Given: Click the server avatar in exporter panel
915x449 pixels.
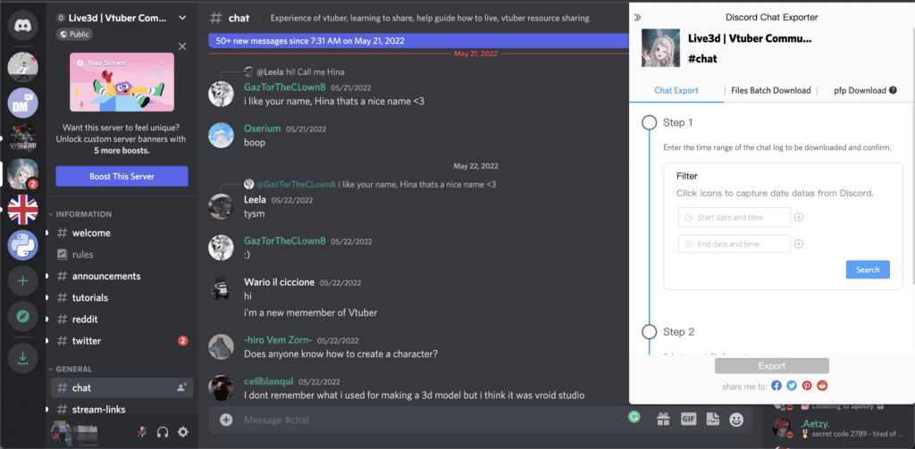Looking at the screenshot, I should [660, 48].
